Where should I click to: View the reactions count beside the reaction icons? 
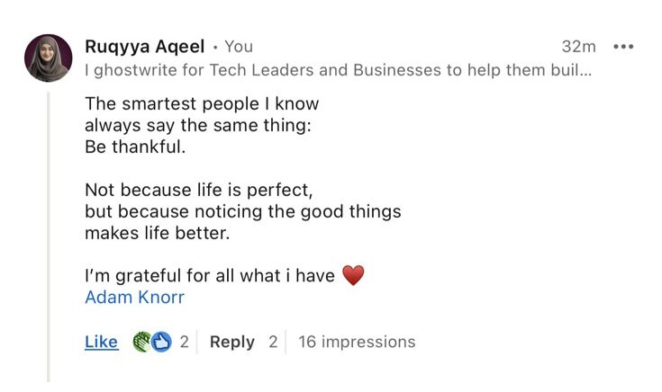click(184, 342)
